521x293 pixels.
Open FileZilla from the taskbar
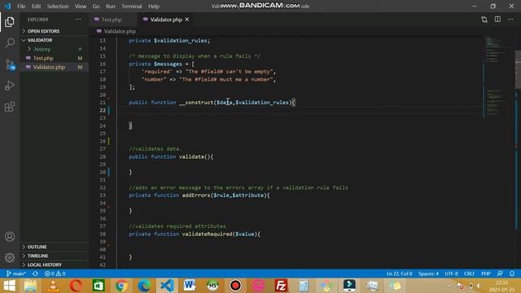click(x=281, y=286)
